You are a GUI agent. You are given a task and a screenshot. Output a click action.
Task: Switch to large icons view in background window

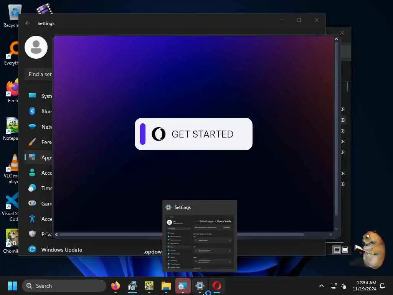[x=345, y=250]
